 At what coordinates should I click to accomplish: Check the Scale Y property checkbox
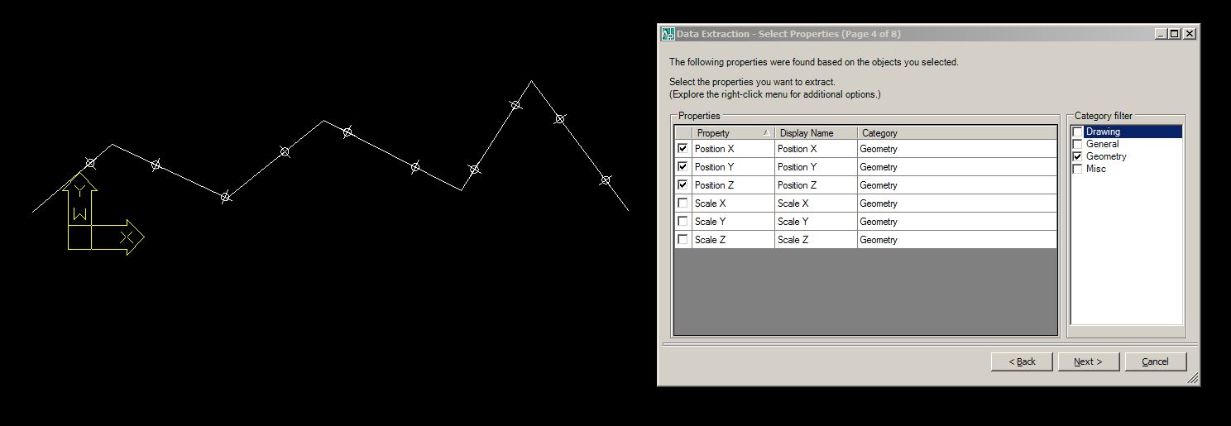pos(683,222)
